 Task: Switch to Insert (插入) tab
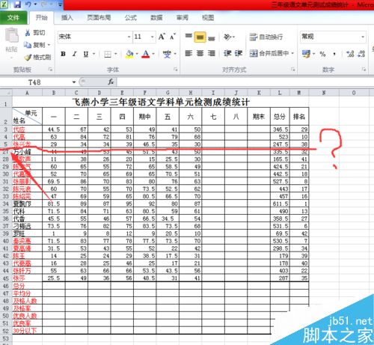[x=67, y=18]
